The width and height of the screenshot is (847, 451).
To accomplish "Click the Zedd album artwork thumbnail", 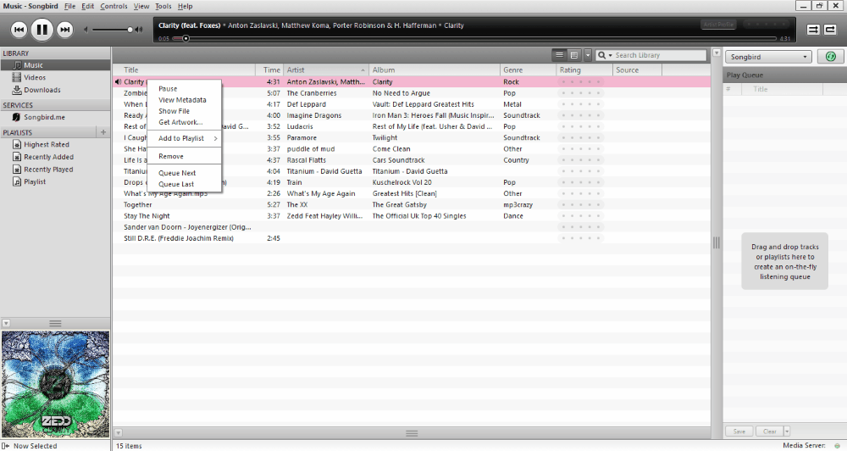I will coord(55,384).
